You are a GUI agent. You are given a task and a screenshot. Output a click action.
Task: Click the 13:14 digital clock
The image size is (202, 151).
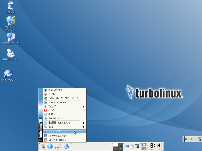pyautogui.click(x=155, y=146)
